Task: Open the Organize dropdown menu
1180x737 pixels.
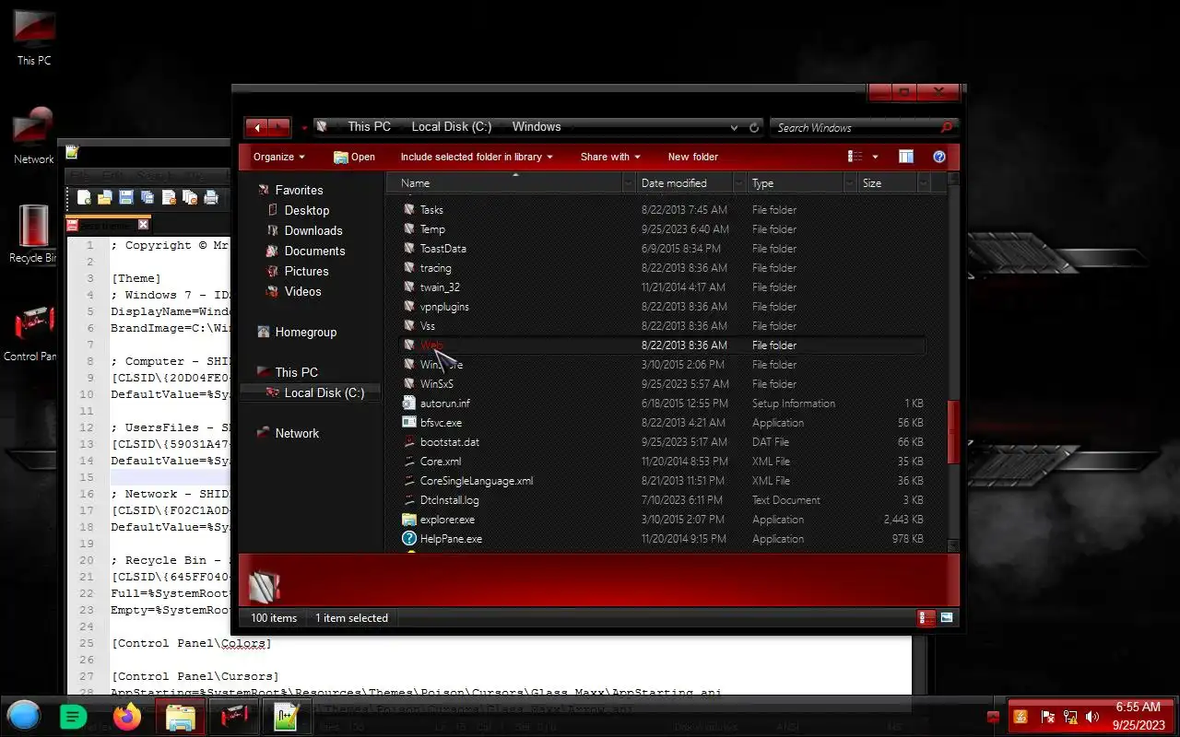Action: [x=278, y=157]
